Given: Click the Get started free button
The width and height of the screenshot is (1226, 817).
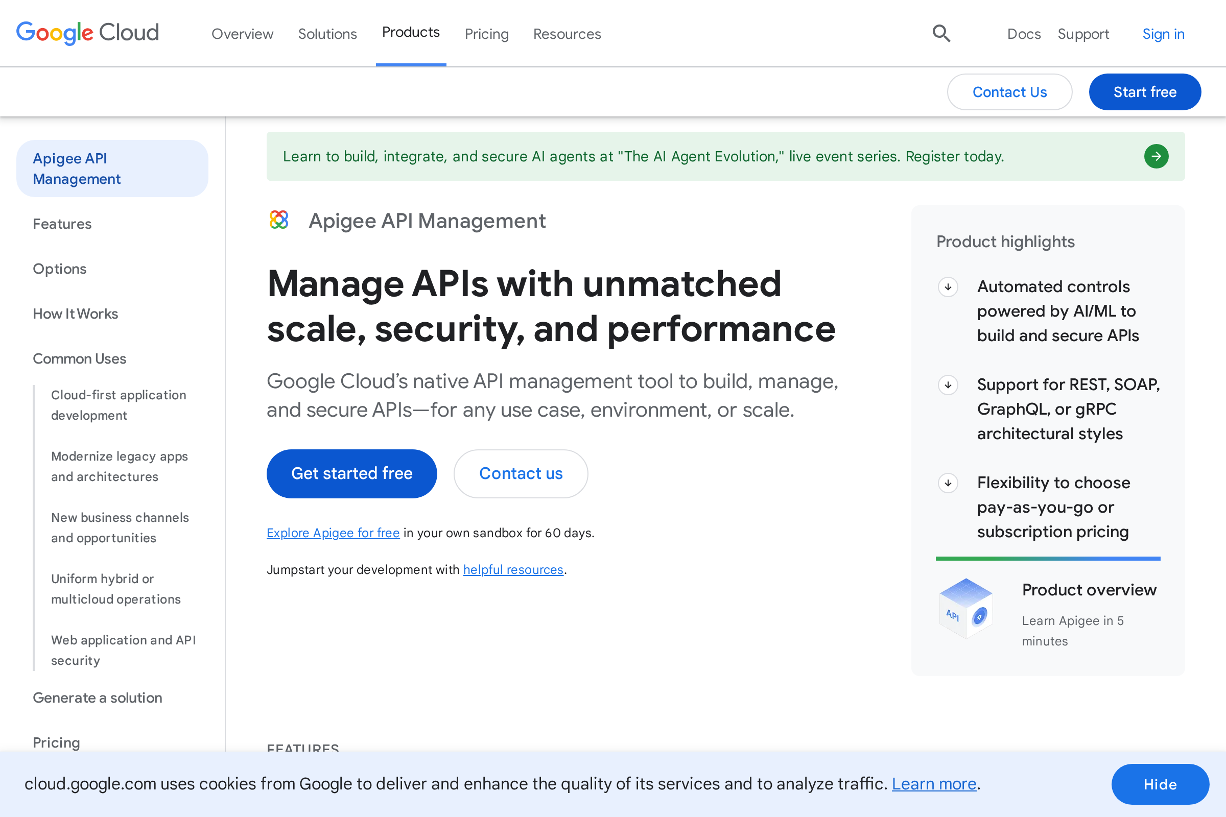Looking at the screenshot, I should point(351,473).
